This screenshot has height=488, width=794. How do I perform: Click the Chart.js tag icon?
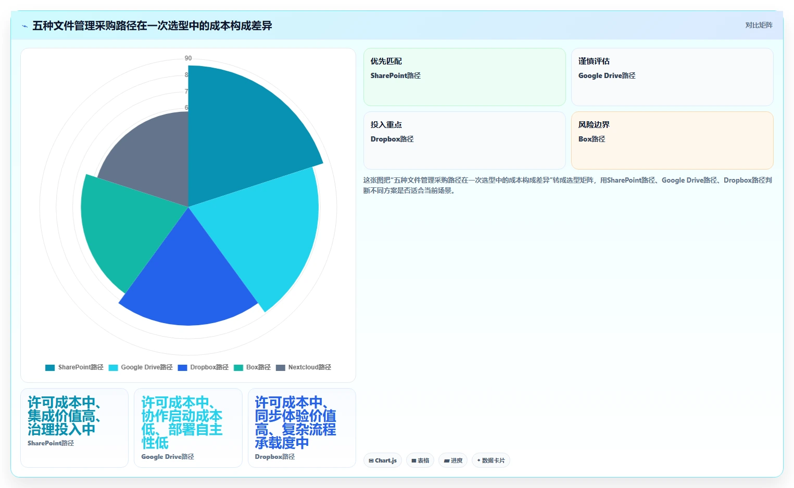(371, 460)
